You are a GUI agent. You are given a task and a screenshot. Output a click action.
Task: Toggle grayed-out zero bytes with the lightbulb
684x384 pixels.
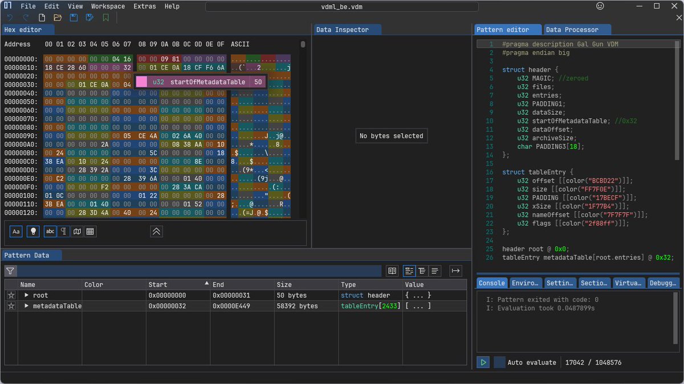(x=32, y=231)
